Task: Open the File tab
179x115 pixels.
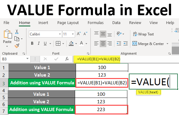Action: pyautogui.click(x=6, y=23)
